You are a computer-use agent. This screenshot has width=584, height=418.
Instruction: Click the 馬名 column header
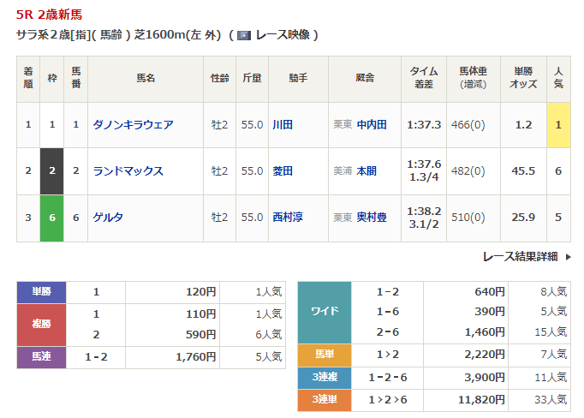(146, 78)
